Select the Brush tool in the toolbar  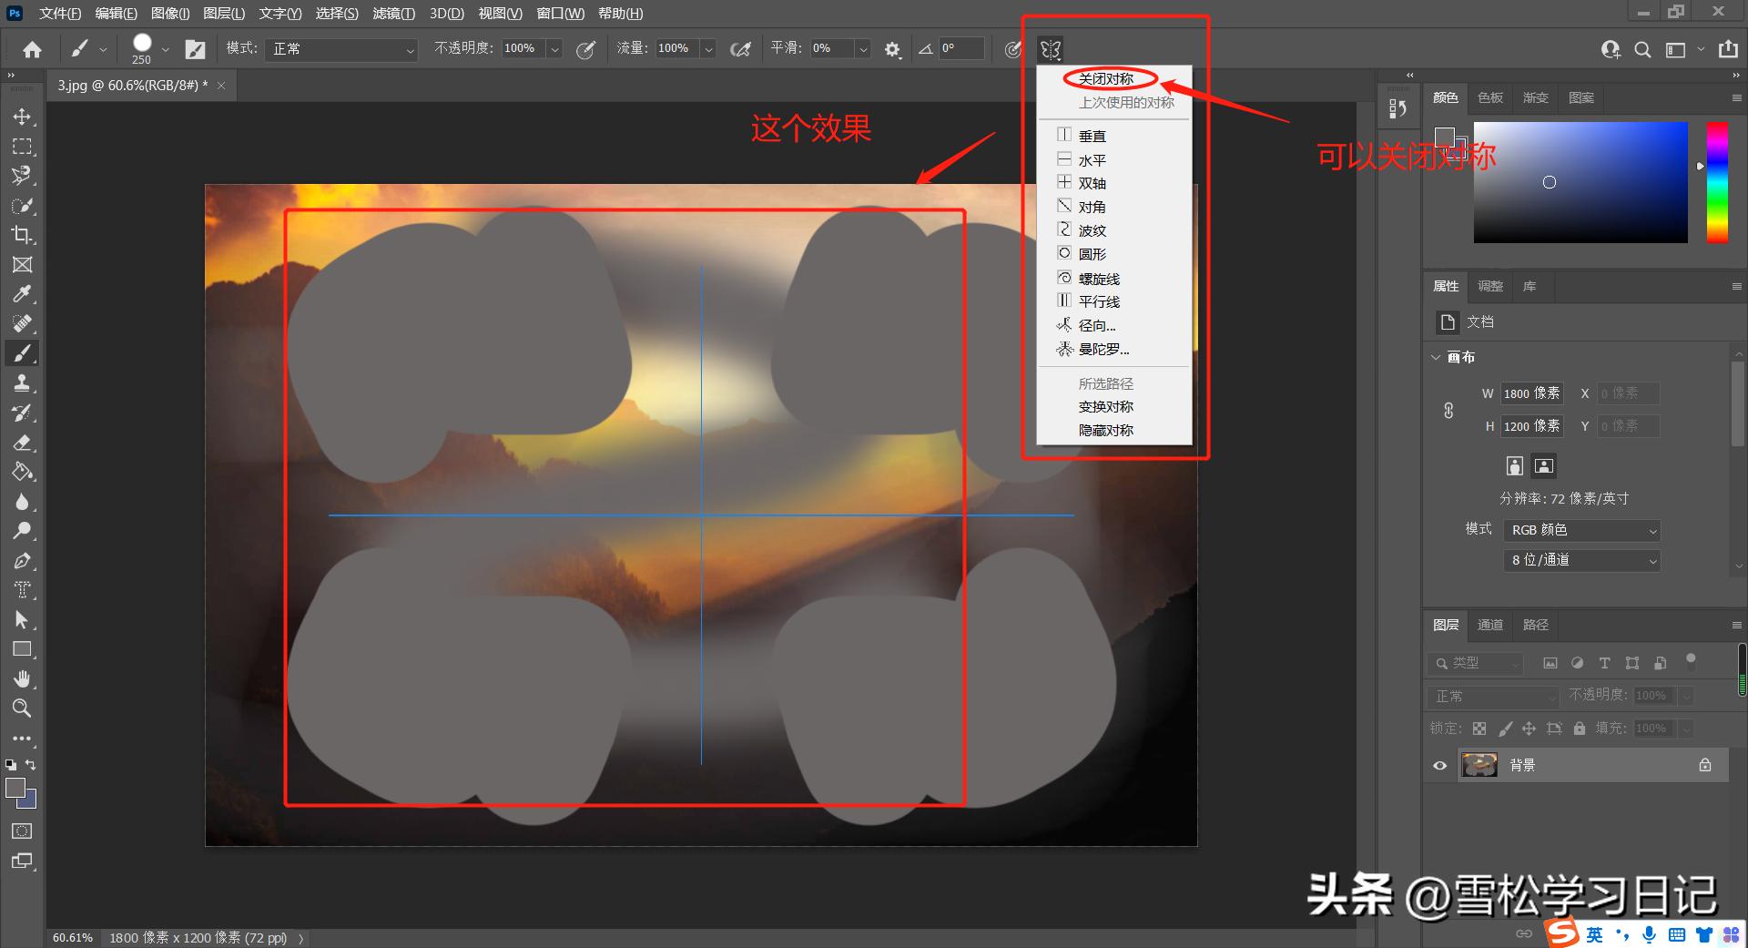23,353
